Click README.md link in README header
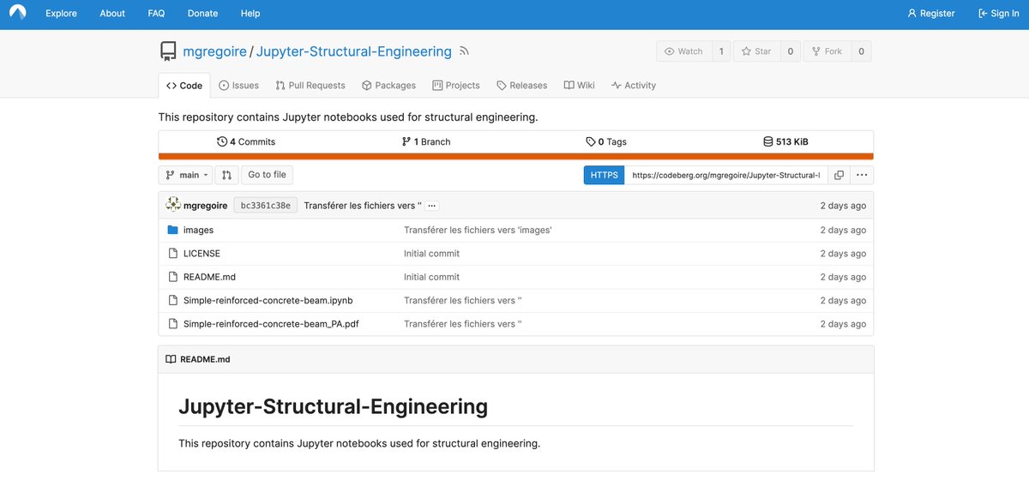Image resolution: width=1029 pixels, height=486 pixels. (x=205, y=359)
